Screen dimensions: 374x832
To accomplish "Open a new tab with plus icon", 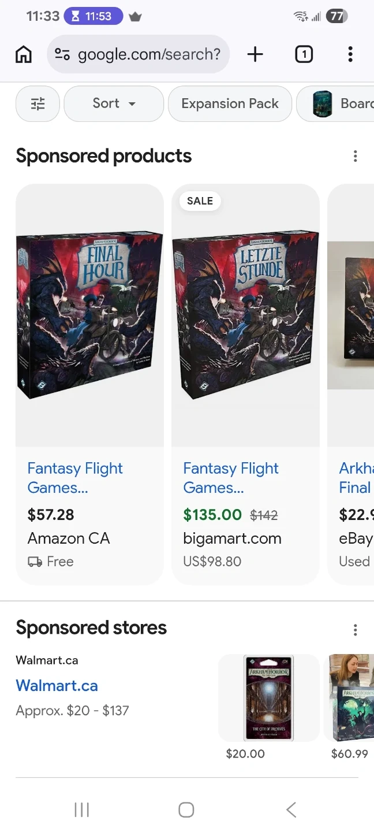I will [x=255, y=54].
